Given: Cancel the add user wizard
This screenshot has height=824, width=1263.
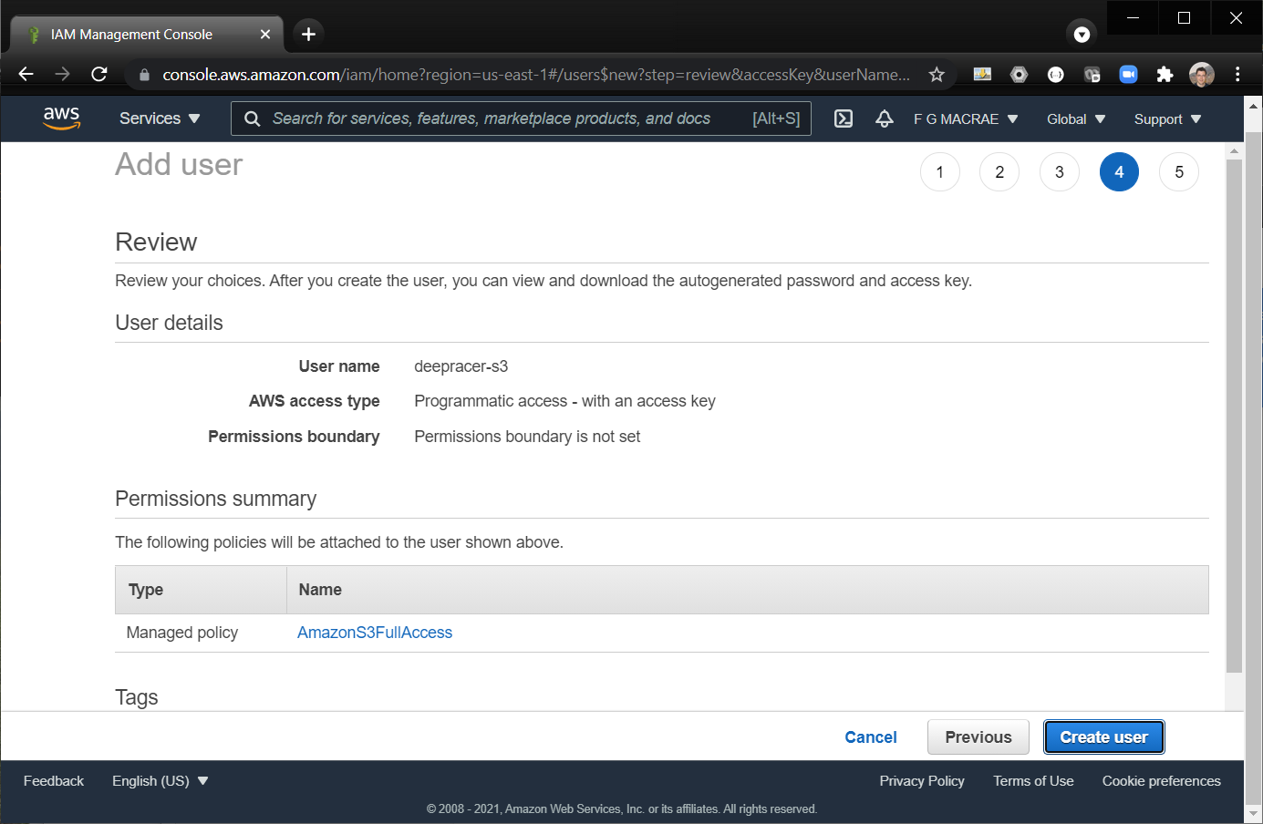Looking at the screenshot, I should (870, 736).
